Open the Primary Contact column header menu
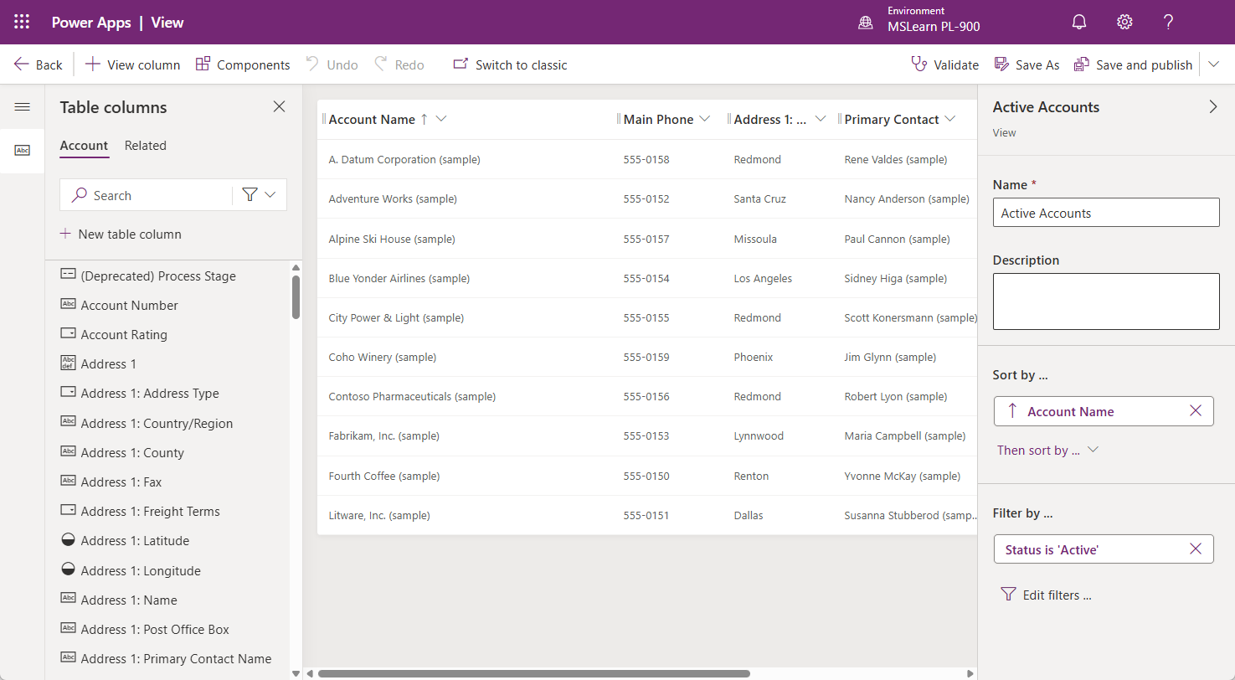Screen dimensions: 1235x680 click(949, 119)
